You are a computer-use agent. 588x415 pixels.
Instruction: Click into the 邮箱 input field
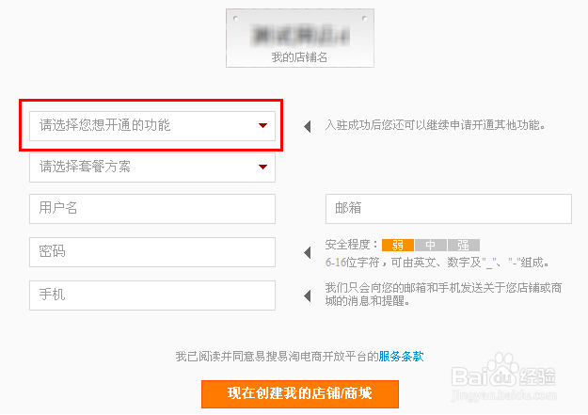tap(448, 209)
